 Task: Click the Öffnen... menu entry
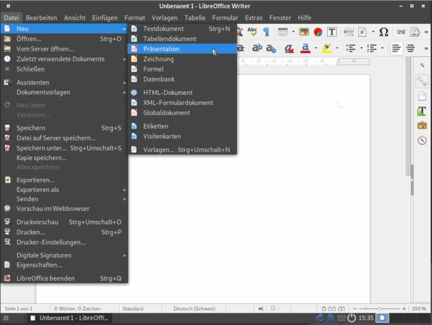tap(64, 39)
